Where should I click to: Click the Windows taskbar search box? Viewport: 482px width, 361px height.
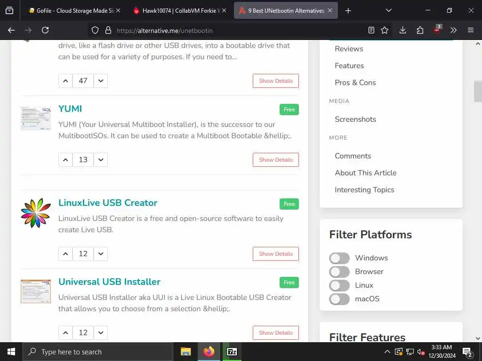point(98,352)
